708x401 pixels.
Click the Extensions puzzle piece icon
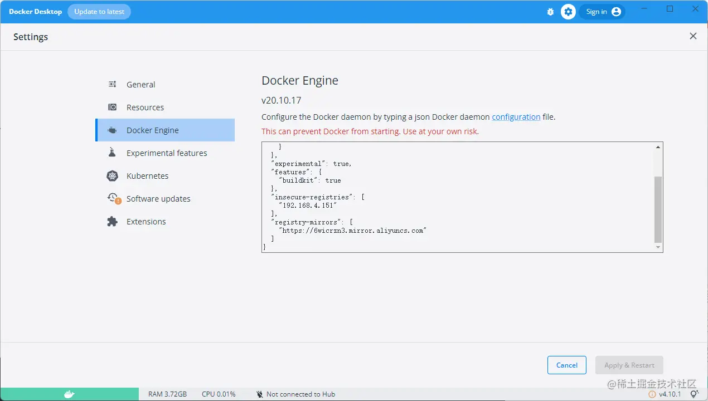pos(113,222)
